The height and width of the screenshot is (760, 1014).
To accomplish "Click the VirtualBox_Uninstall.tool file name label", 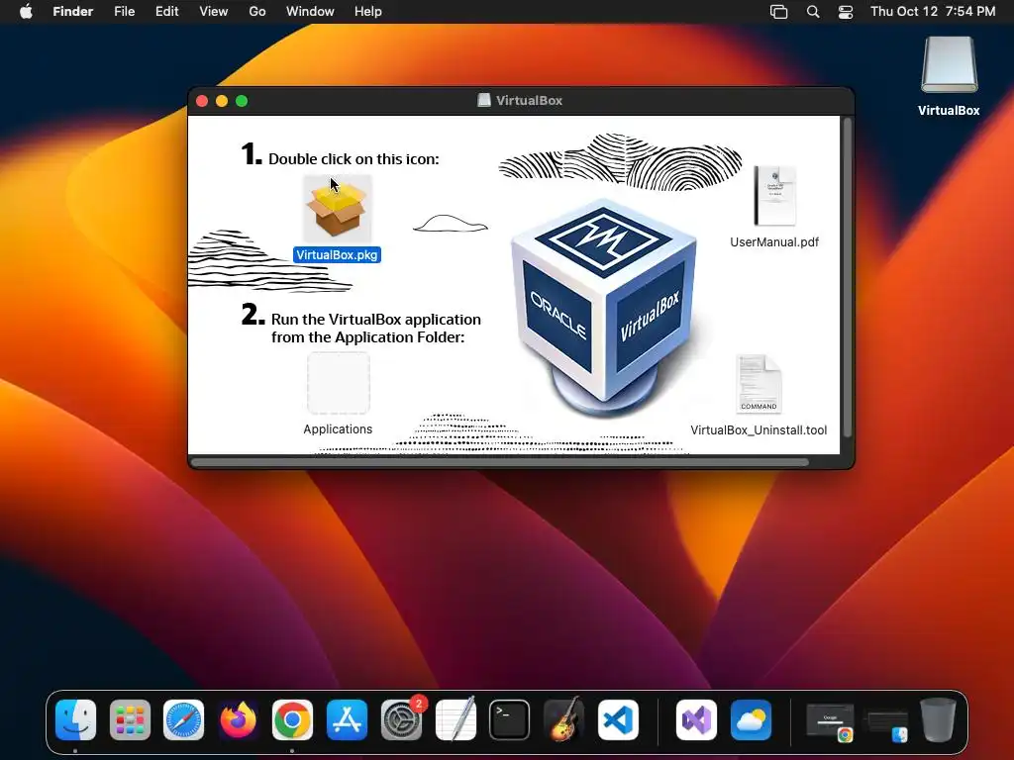I will pos(759,430).
